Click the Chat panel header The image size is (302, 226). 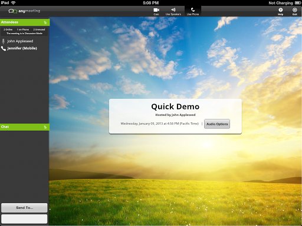25,127
